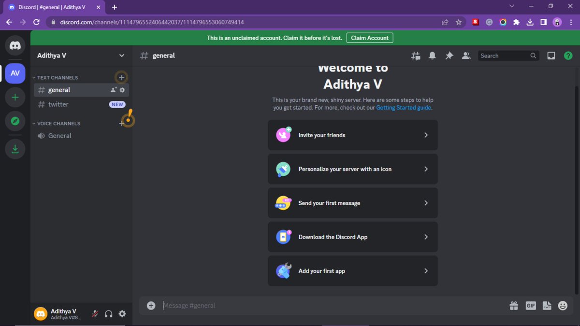Image resolution: width=580 pixels, height=326 pixels.
Task: Click chevron on Invite your friends card
Action: (x=426, y=135)
